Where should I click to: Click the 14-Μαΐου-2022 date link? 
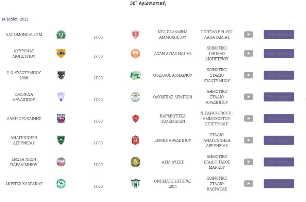15,19
